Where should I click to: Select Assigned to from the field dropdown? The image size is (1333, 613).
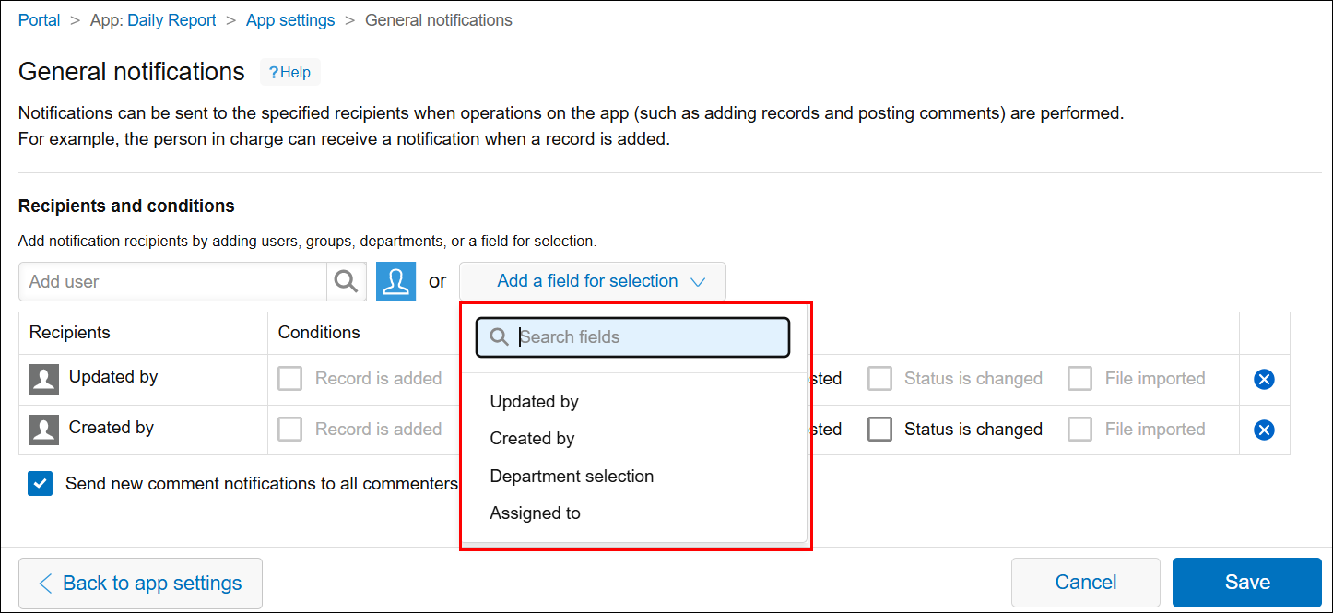pyautogui.click(x=536, y=513)
